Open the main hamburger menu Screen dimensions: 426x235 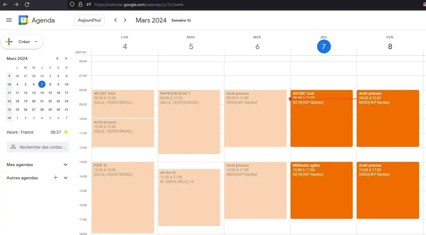click(9, 20)
